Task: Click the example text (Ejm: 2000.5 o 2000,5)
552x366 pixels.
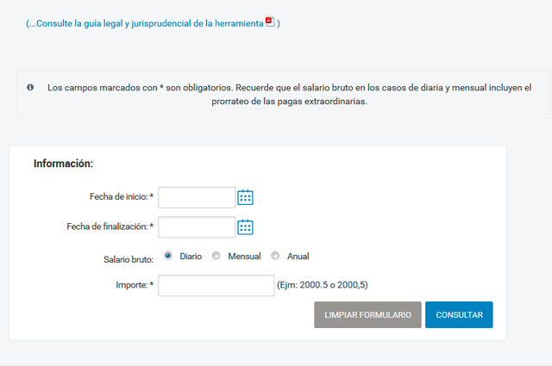Action: [x=322, y=285]
